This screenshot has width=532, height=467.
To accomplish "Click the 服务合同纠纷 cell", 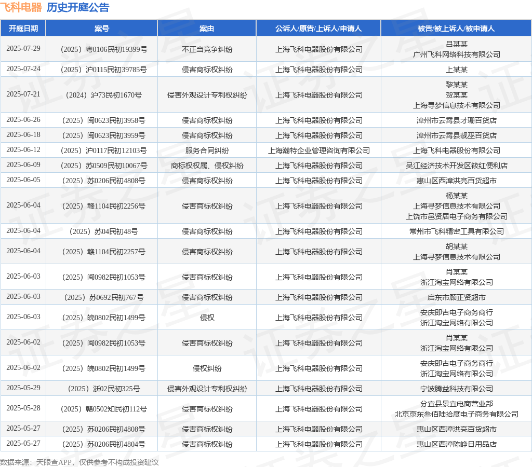I will pyautogui.click(x=207, y=150).
